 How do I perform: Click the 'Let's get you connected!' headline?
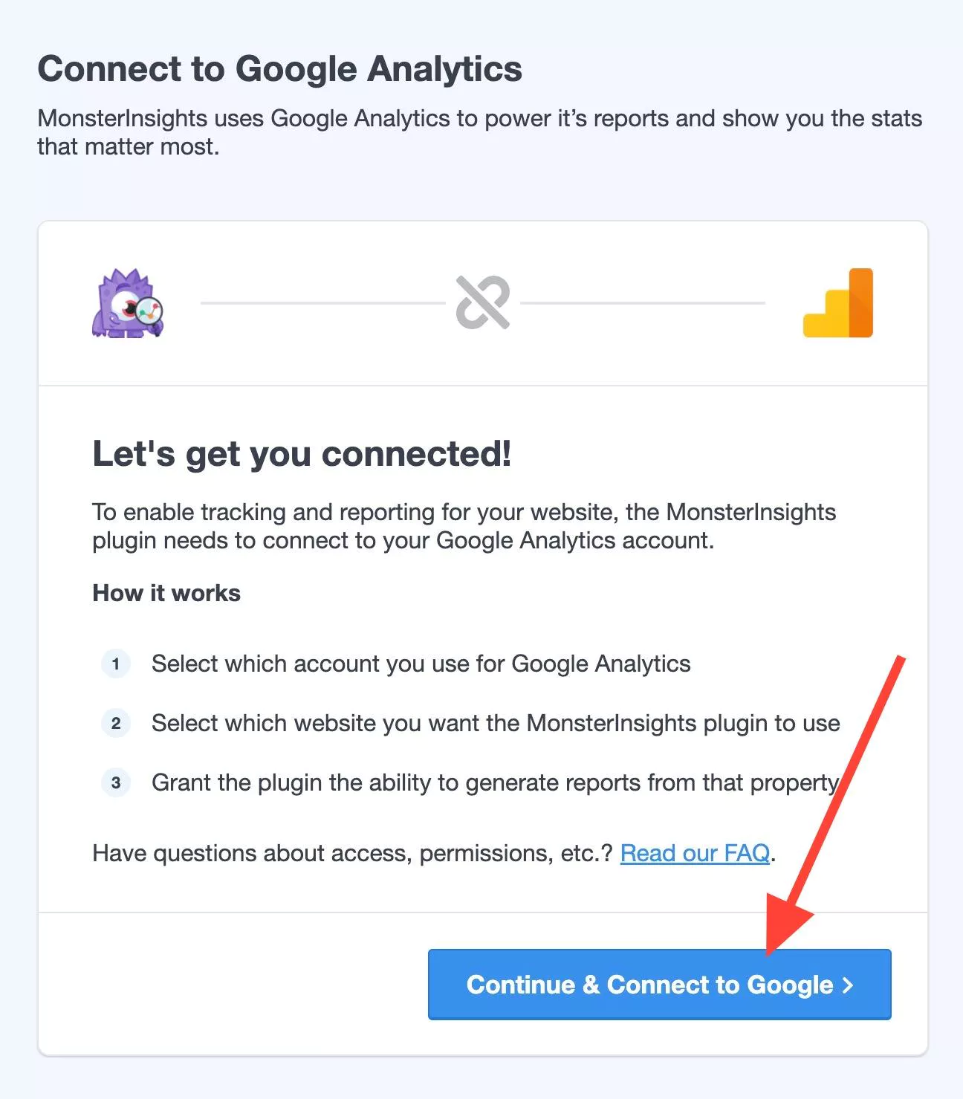pyautogui.click(x=302, y=454)
